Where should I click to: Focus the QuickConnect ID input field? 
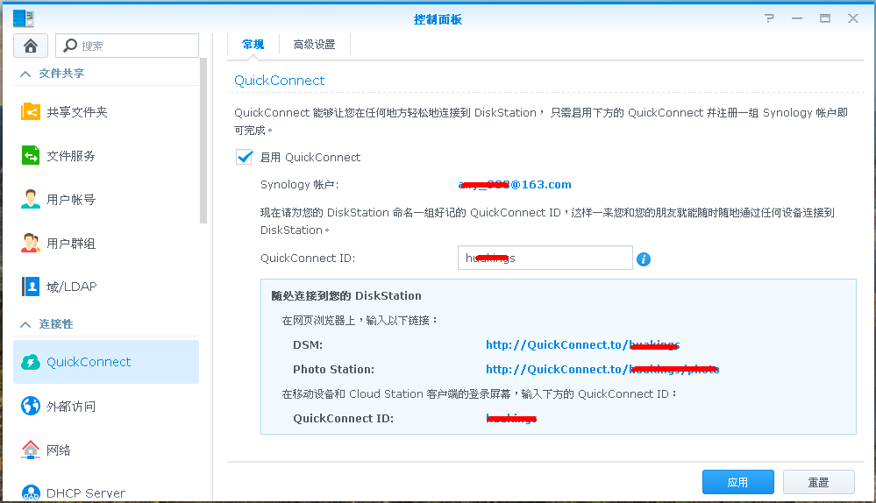click(x=545, y=258)
